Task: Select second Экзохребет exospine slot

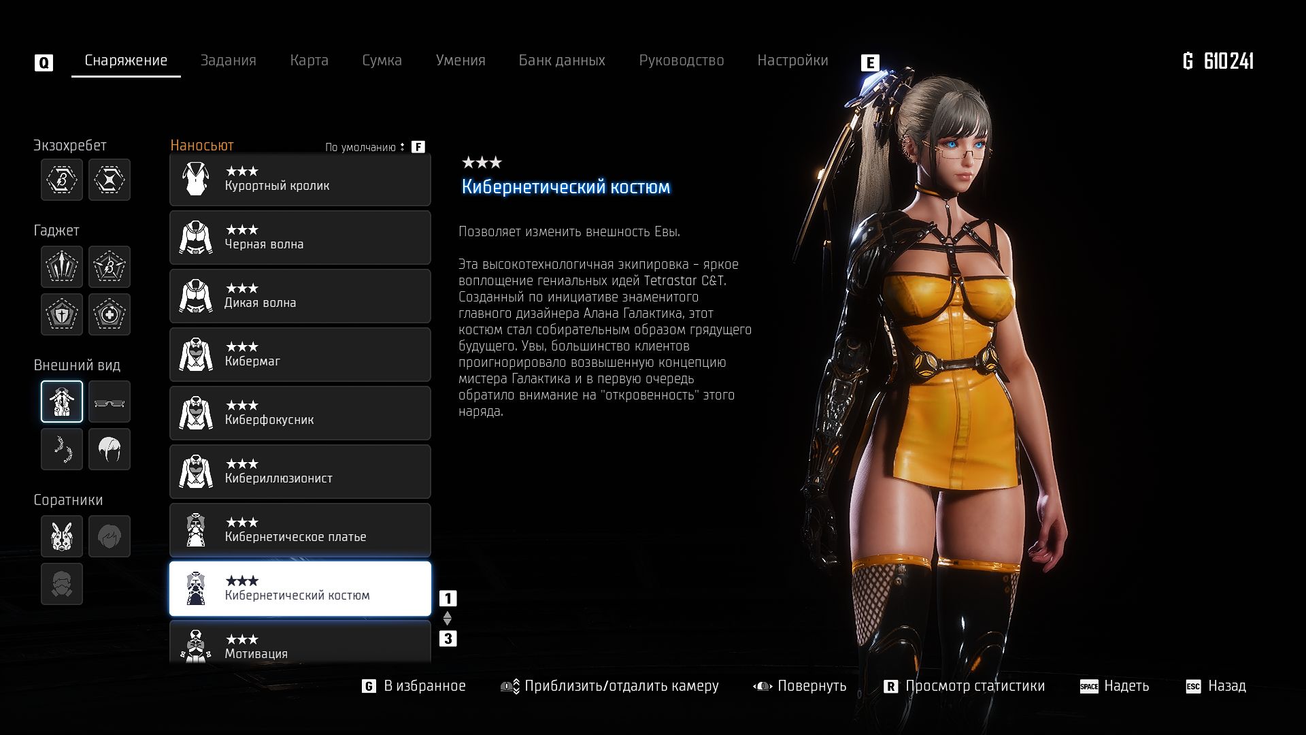Action: (x=109, y=180)
